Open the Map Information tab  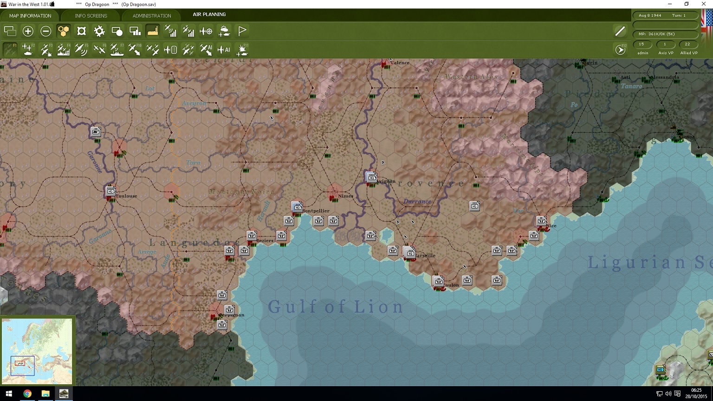[x=30, y=16]
